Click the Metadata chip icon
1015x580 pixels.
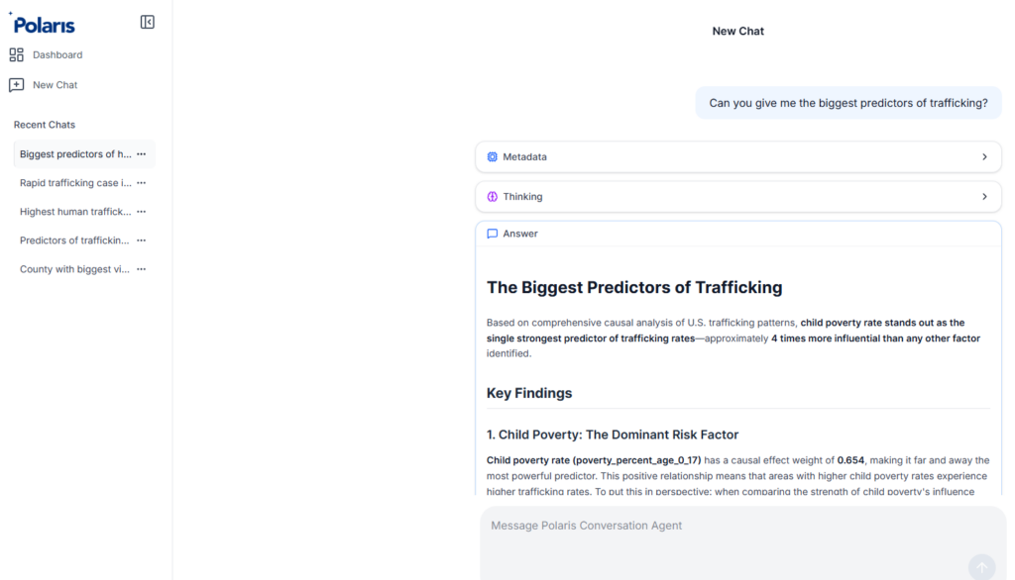tap(493, 157)
